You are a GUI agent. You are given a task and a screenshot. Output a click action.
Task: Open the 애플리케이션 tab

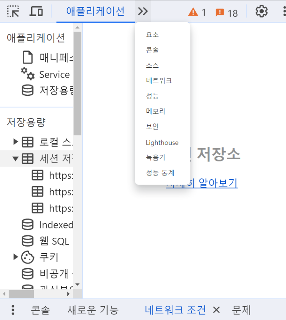95,11
